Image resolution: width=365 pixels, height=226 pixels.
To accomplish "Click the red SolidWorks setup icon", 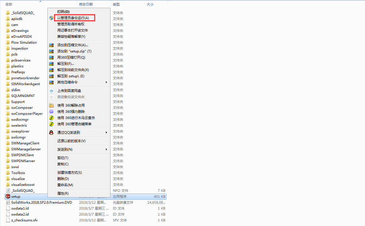I will pyautogui.click(x=8, y=196).
